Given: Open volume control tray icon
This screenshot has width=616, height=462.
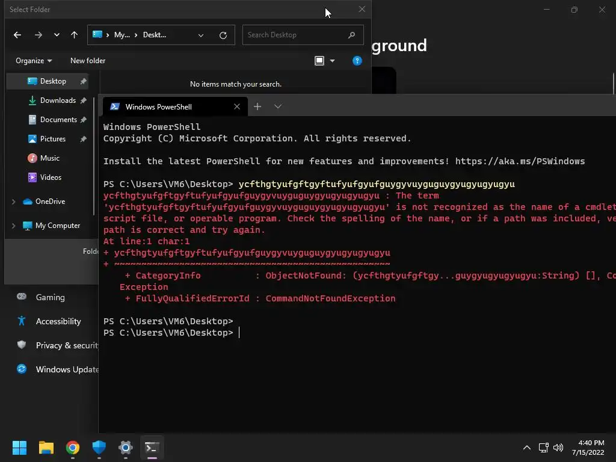Looking at the screenshot, I should (558, 448).
